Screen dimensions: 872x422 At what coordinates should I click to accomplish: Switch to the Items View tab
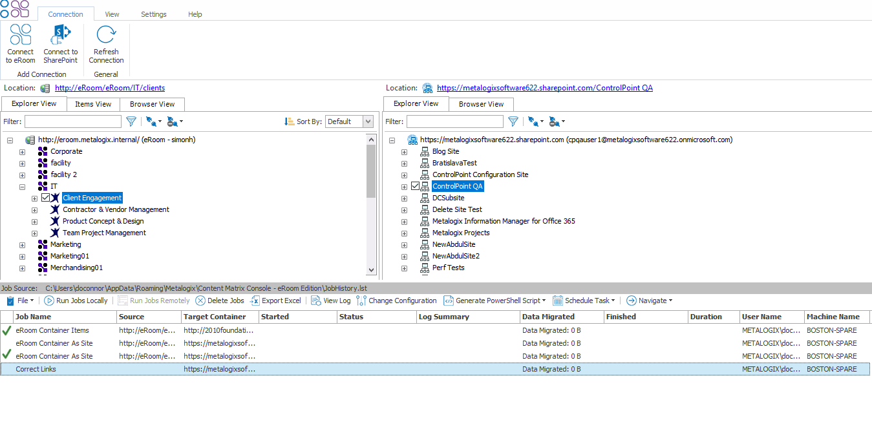tap(93, 104)
